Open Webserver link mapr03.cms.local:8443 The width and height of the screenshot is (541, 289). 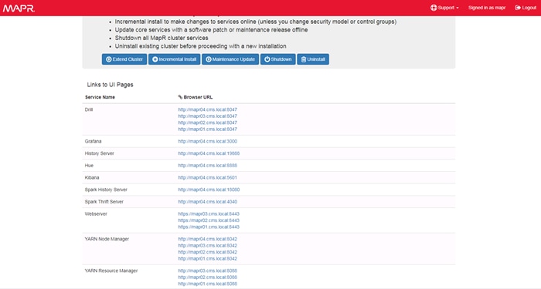[209, 213]
